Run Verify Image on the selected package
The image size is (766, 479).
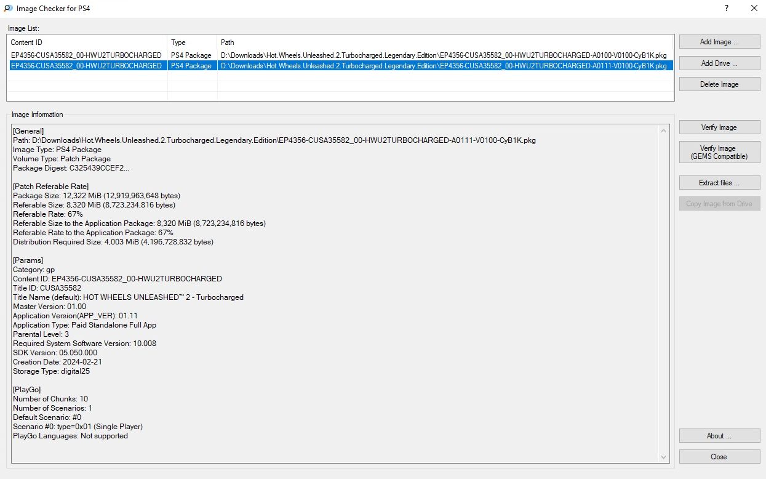pyautogui.click(x=719, y=127)
